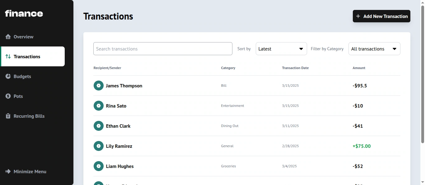Click the Overview home icon

coord(8,37)
